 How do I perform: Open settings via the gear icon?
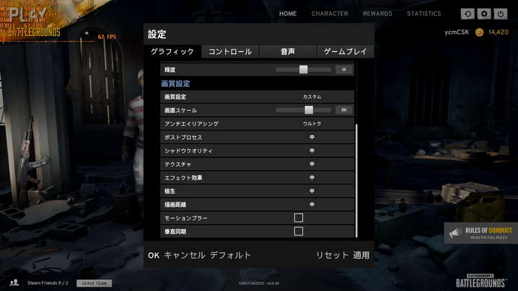point(484,14)
